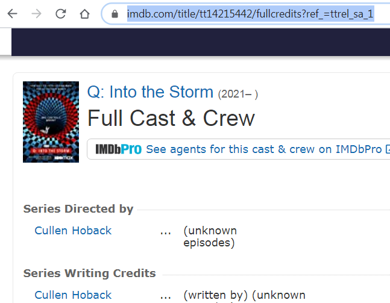
Task: Open the Q: Into the Storm poster
Action: click(x=51, y=122)
